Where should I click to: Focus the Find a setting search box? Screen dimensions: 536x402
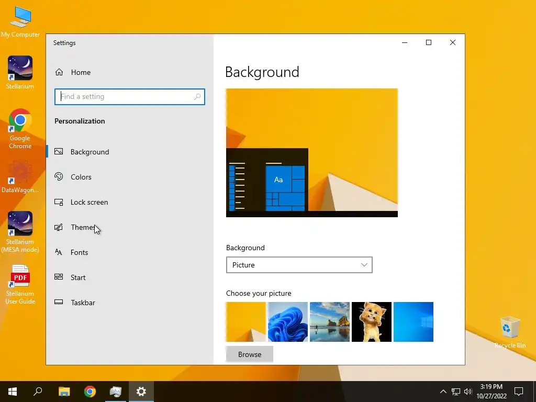pos(130,97)
